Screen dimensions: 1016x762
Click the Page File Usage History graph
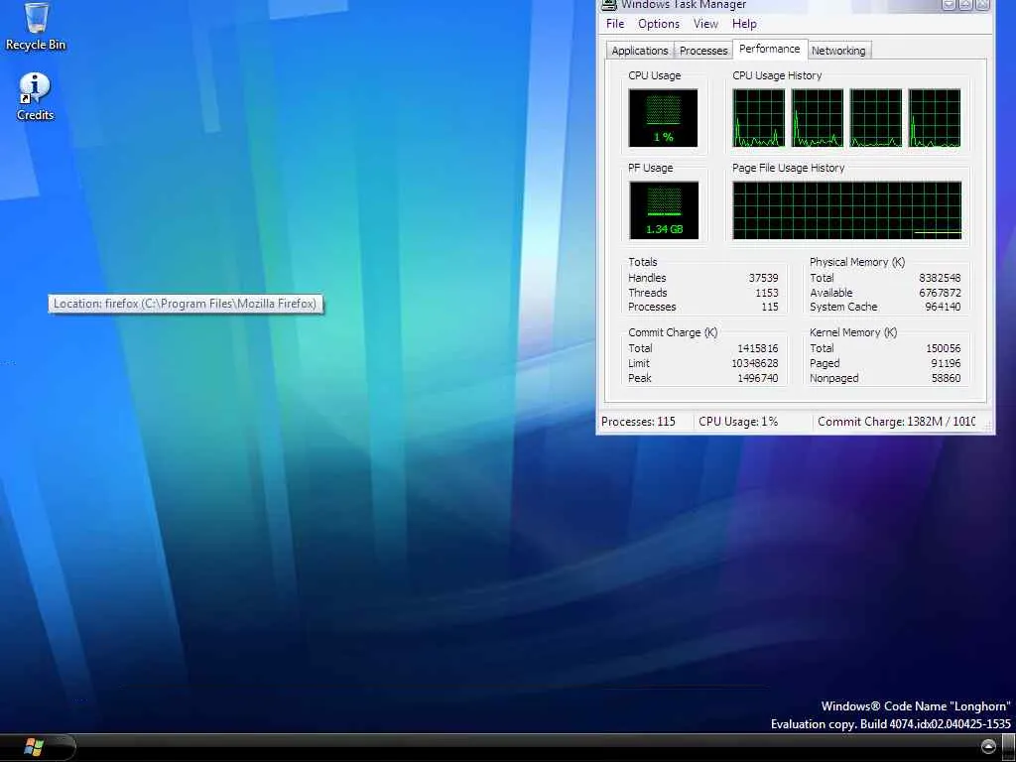click(x=847, y=210)
